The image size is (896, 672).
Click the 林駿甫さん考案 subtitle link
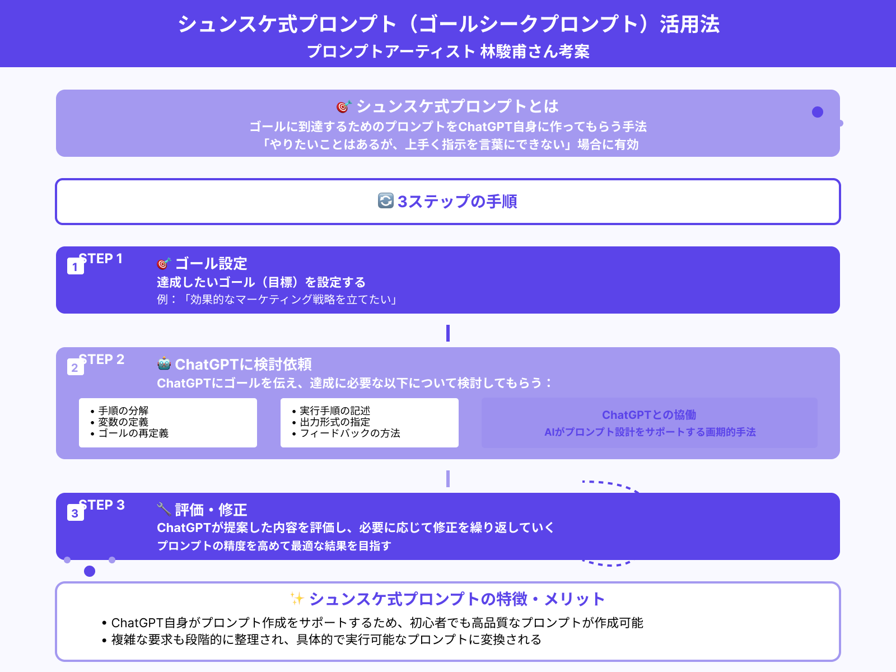tap(448, 53)
